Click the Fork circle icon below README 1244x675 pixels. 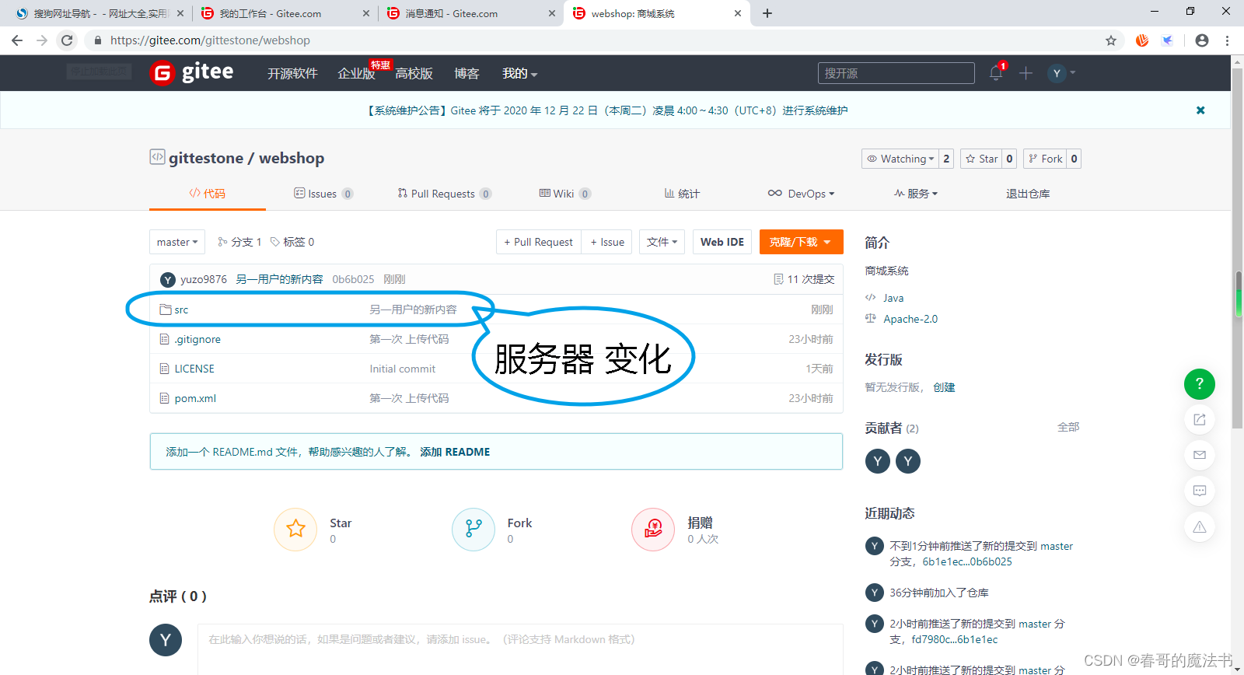click(473, 530)
